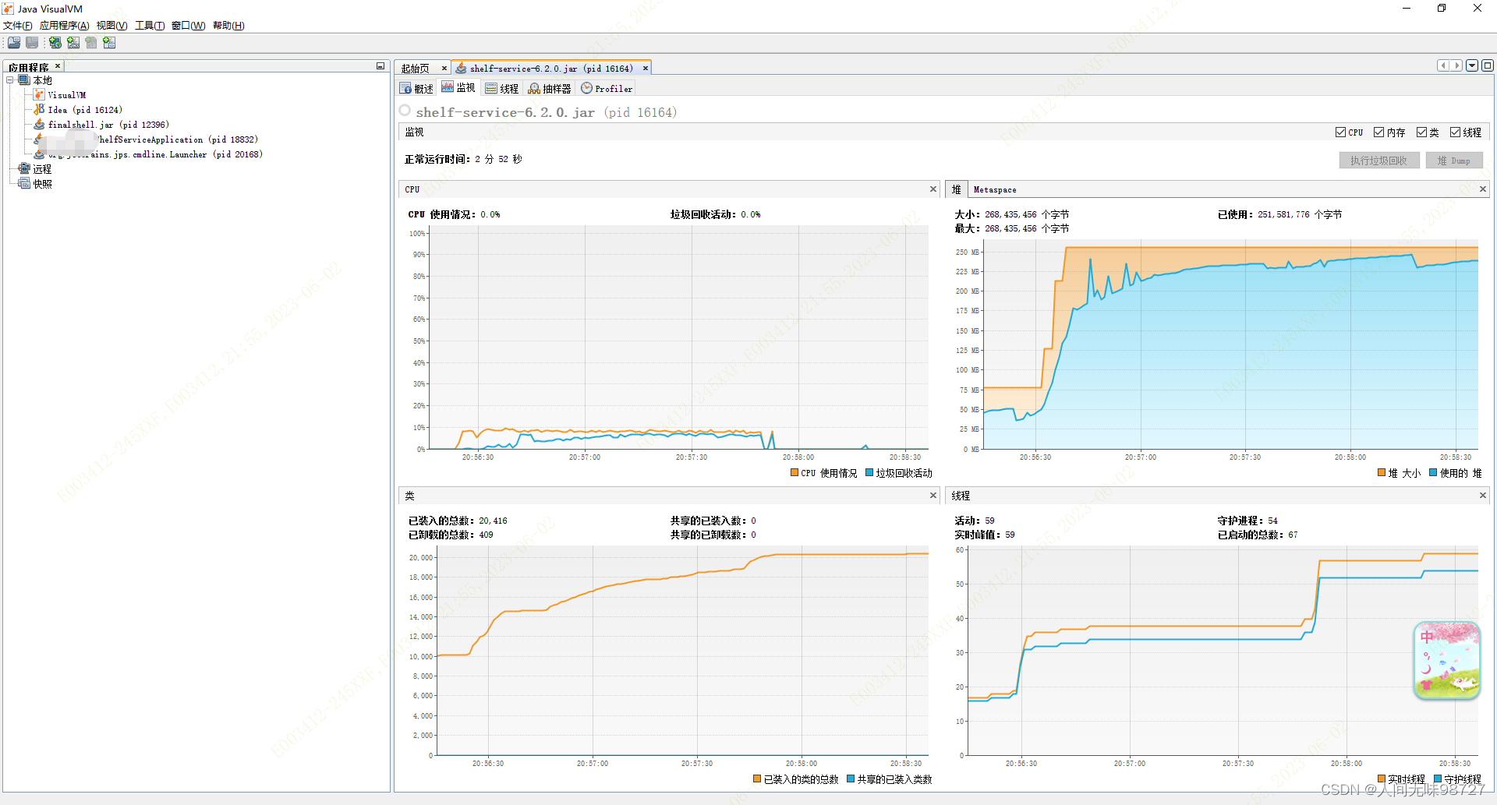Close the shelf-service-6.2.0.jar tab
Image resolution: width=1497 pixels, height=805 pixels.
point(646,69)
